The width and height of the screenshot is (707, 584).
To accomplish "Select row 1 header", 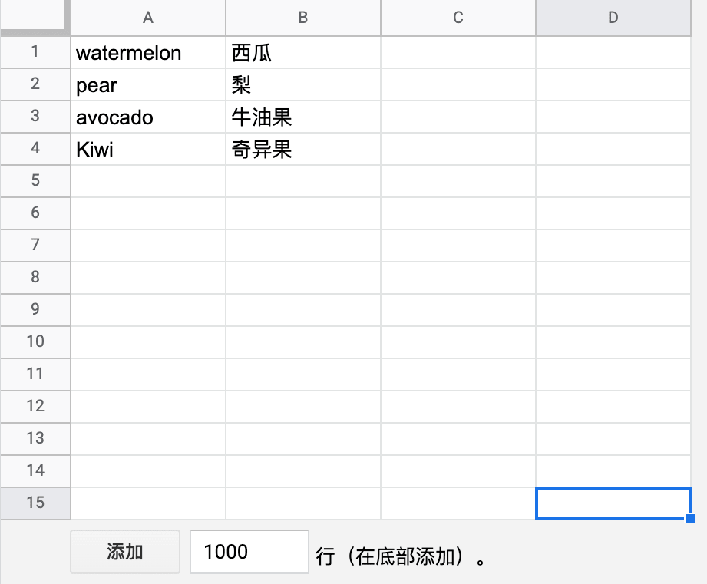I will 35,52.
